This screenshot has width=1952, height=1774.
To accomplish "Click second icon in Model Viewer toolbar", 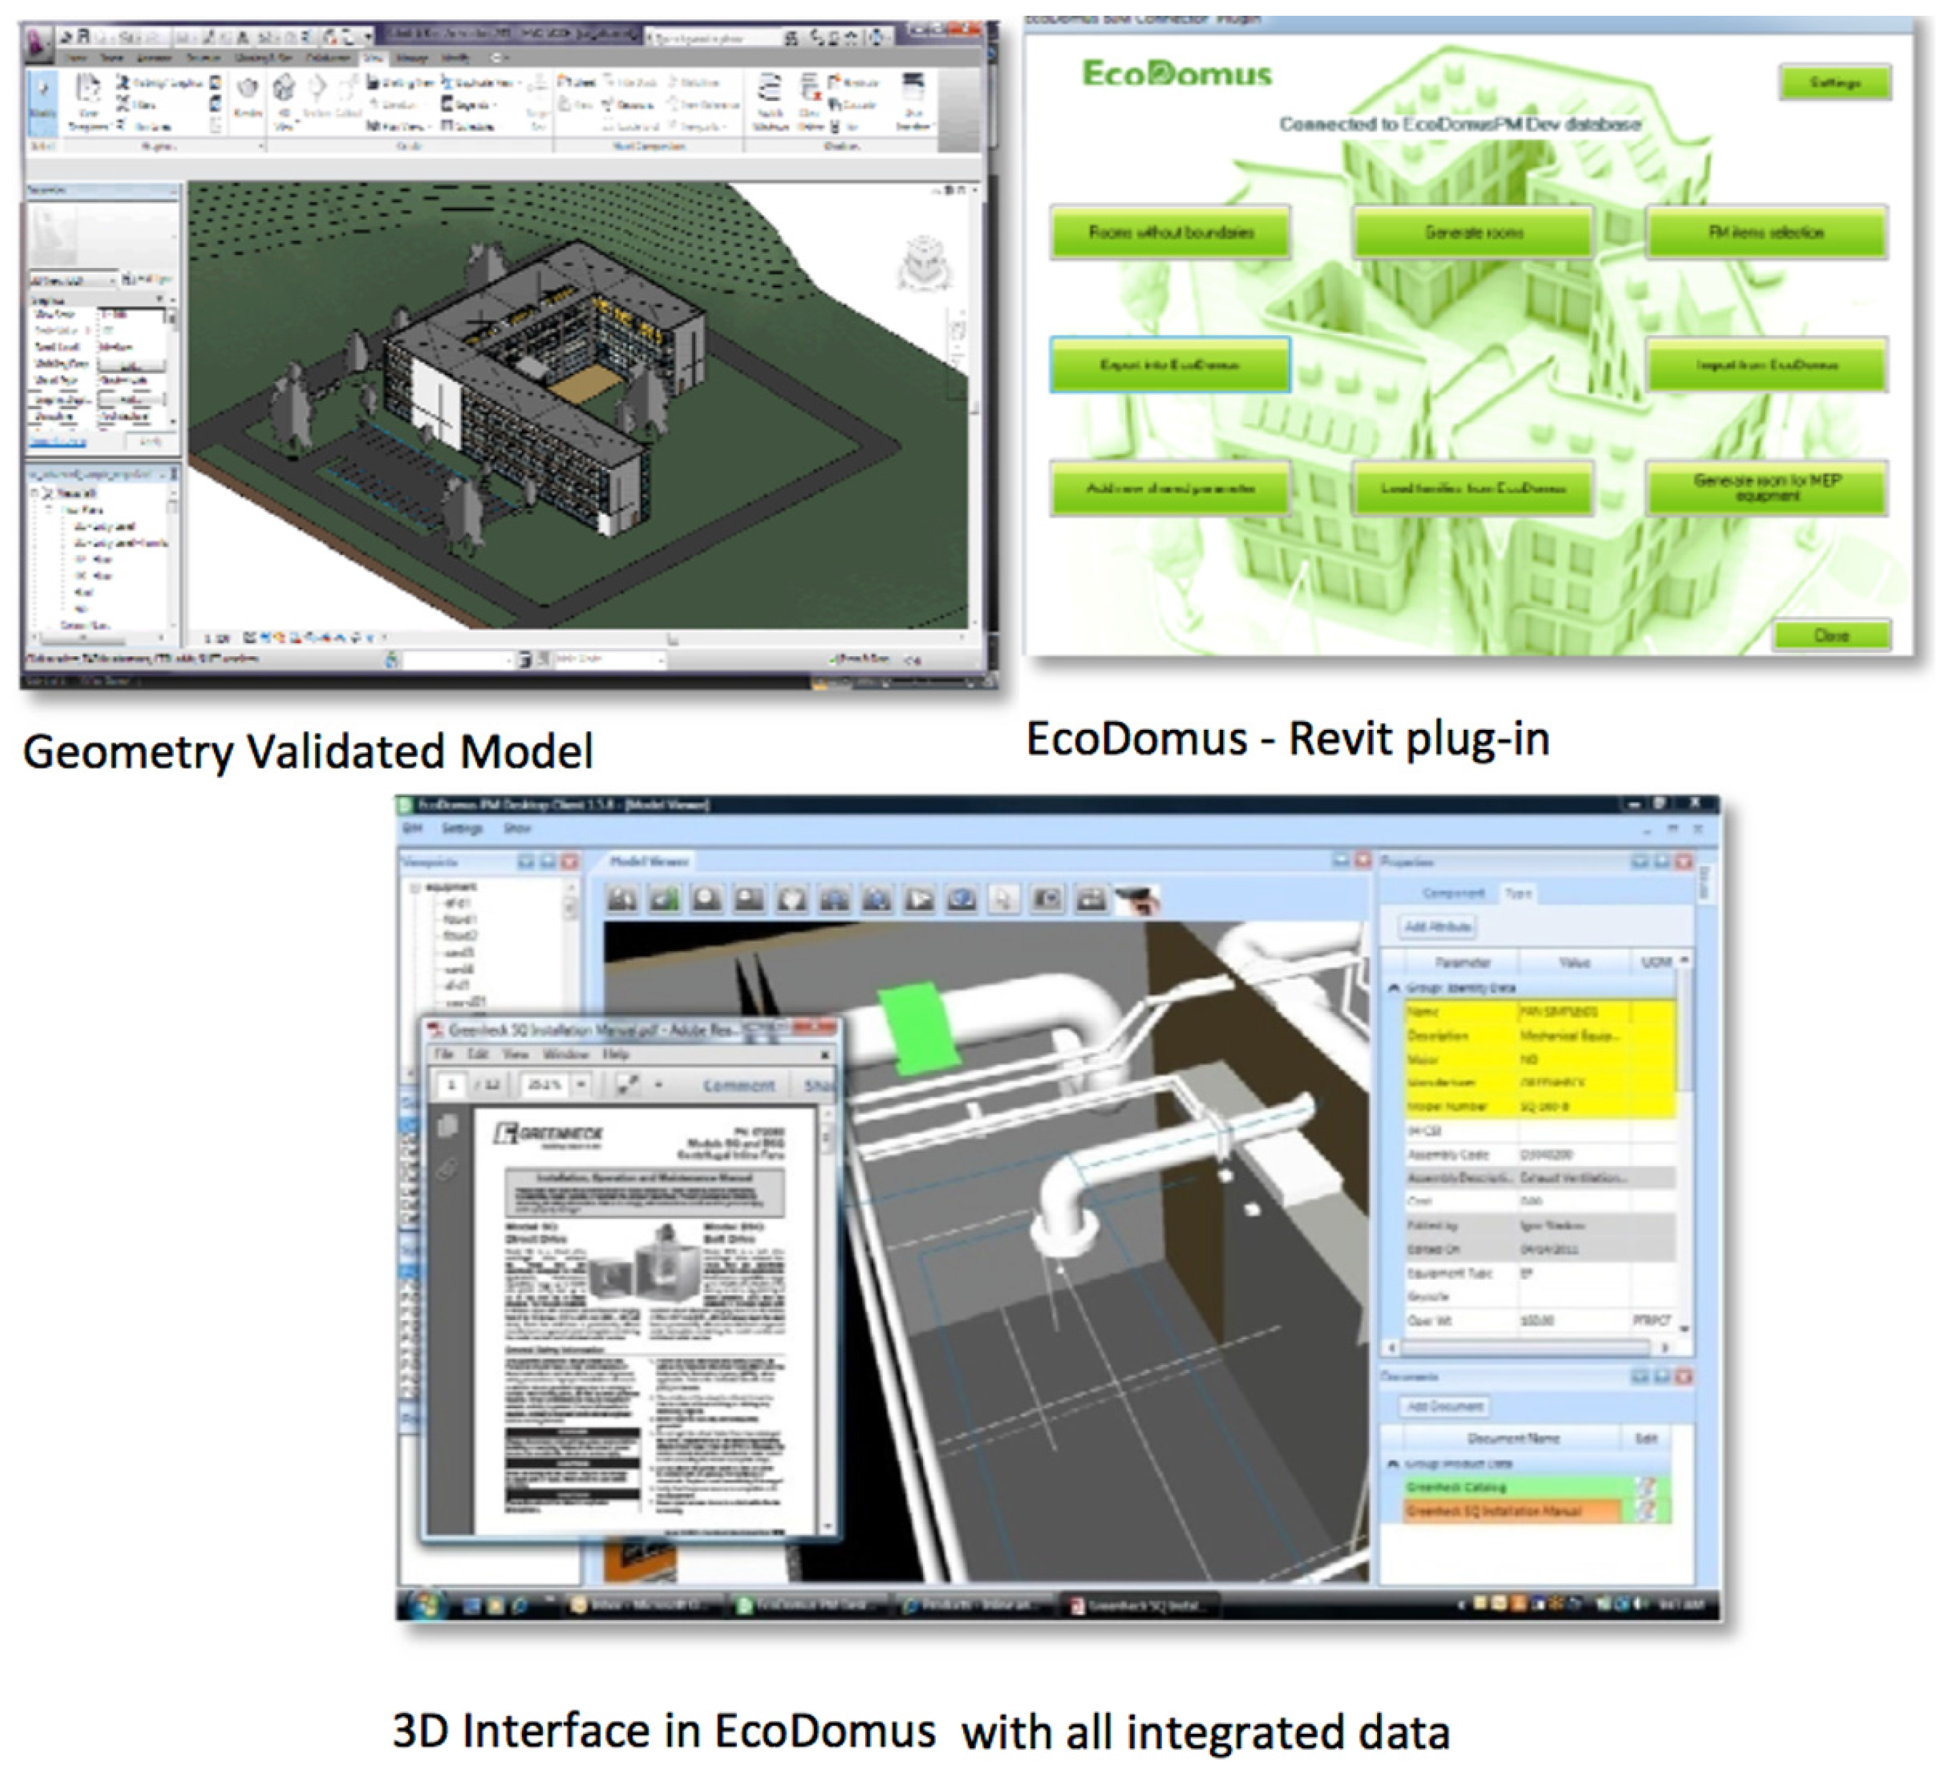I will (665, 900).
